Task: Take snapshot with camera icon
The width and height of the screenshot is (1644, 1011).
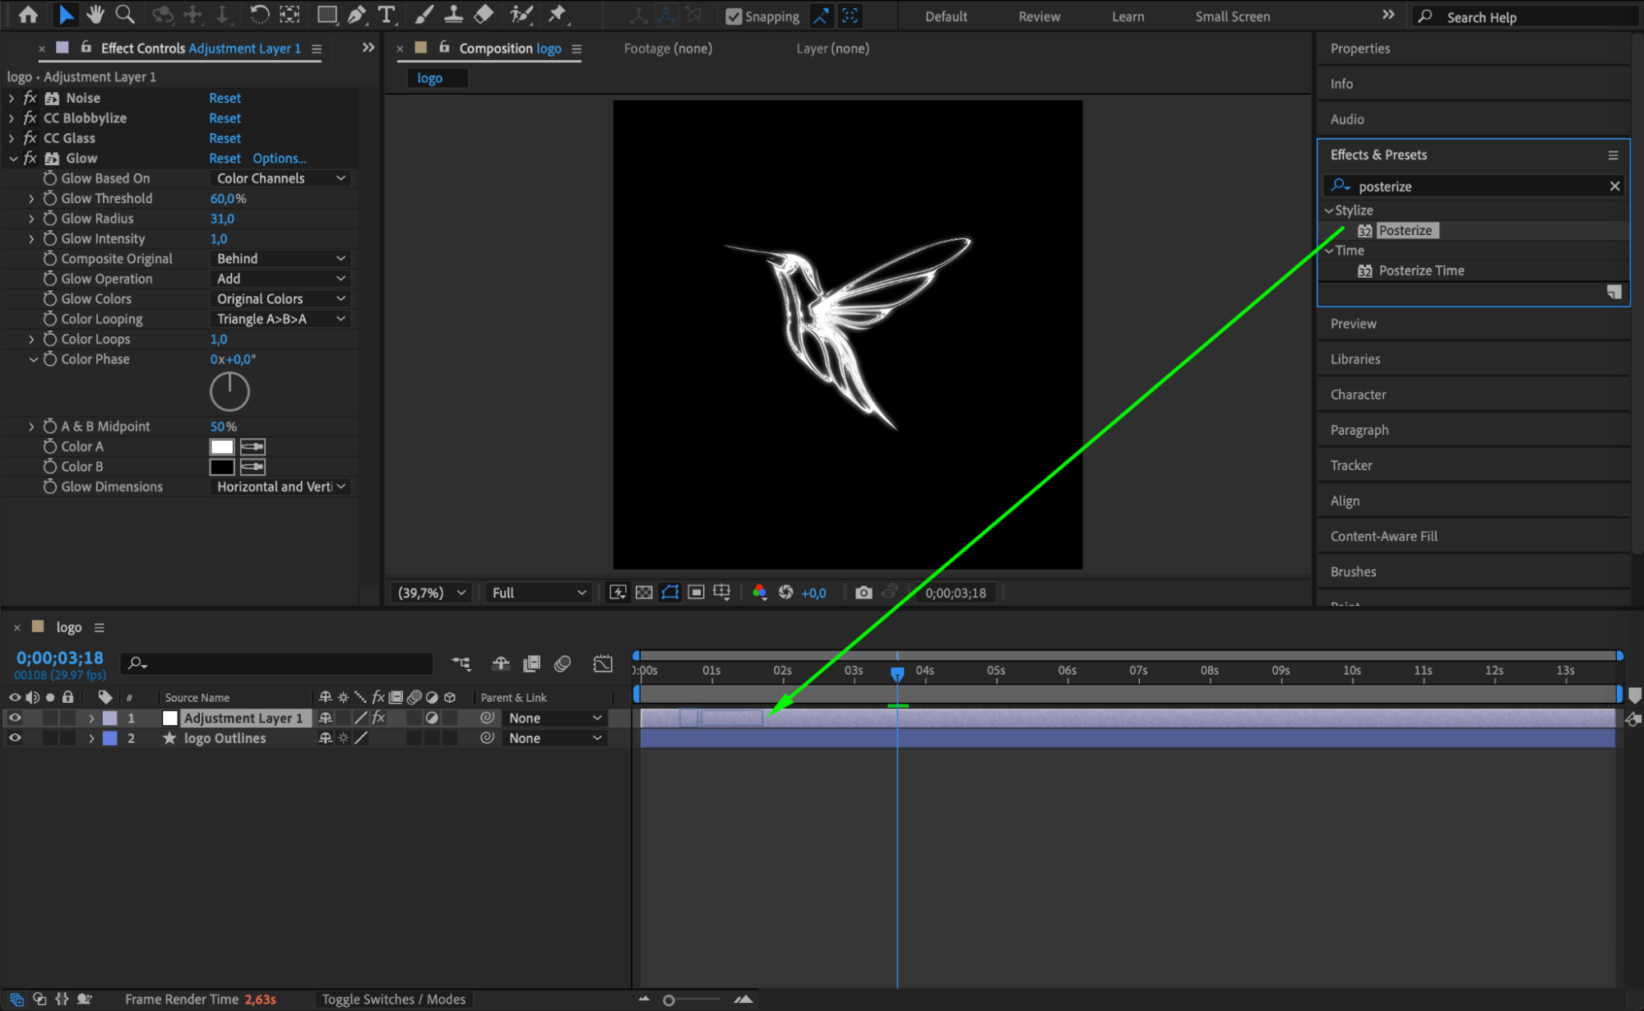Action: point(863,593)
